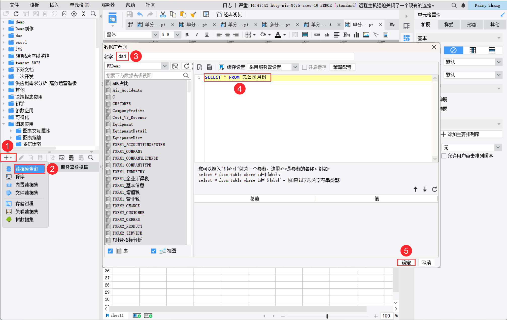Click the cut scissors icon
The width and height of the screenshot is (507, 320).
click(163, 14)
